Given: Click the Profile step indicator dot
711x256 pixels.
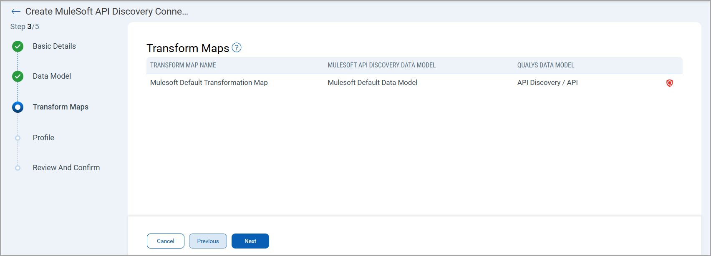Looking at the screenshot, I should (18, 138).
